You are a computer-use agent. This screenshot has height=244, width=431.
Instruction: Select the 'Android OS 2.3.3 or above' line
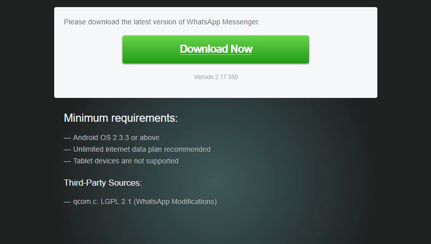(111, 137)
